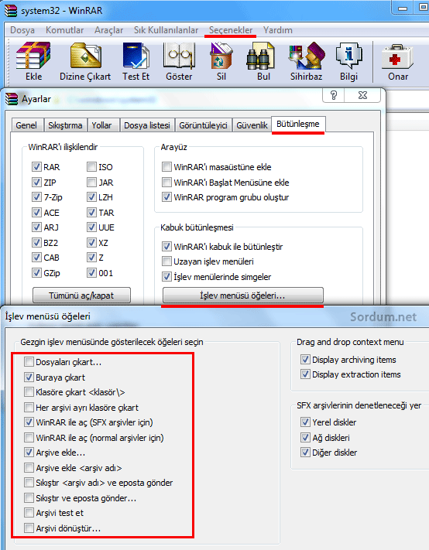Screen dimensions: 429x550
Task: Toggle the GZip checkbox
Action: (36, 272)
